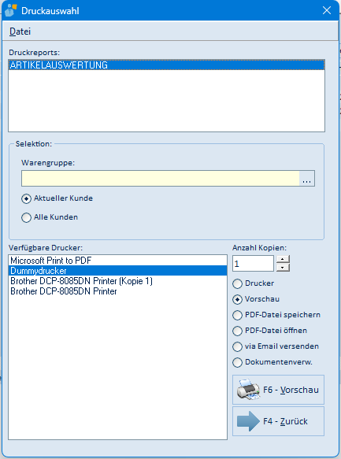Select Brother DCP-8085DN Printer (Kopie 1)
Screen dimensions: 341x459
pyautogui.click(x=117, y=281)
